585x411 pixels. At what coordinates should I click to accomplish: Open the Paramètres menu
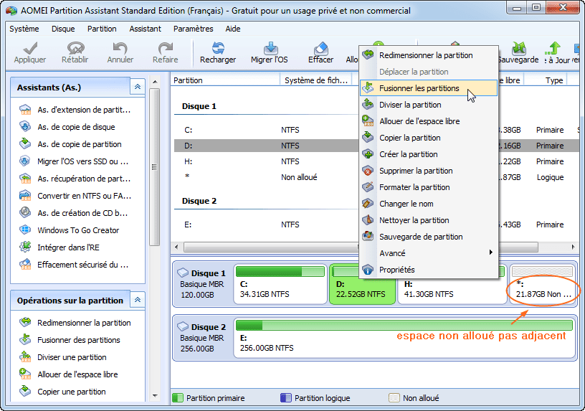point(194,29)
